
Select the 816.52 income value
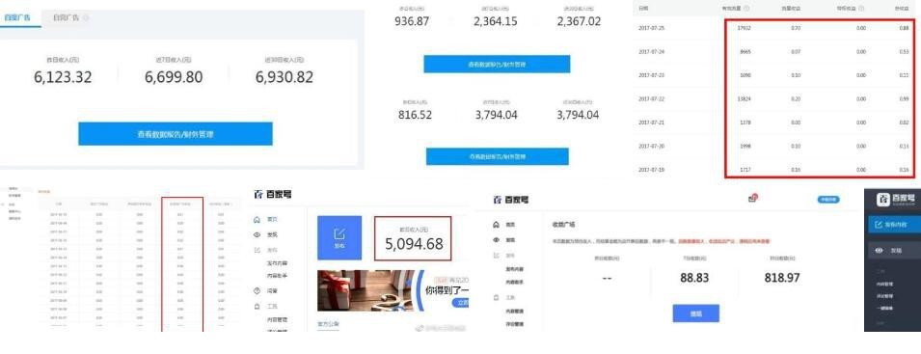click(415, 115)
